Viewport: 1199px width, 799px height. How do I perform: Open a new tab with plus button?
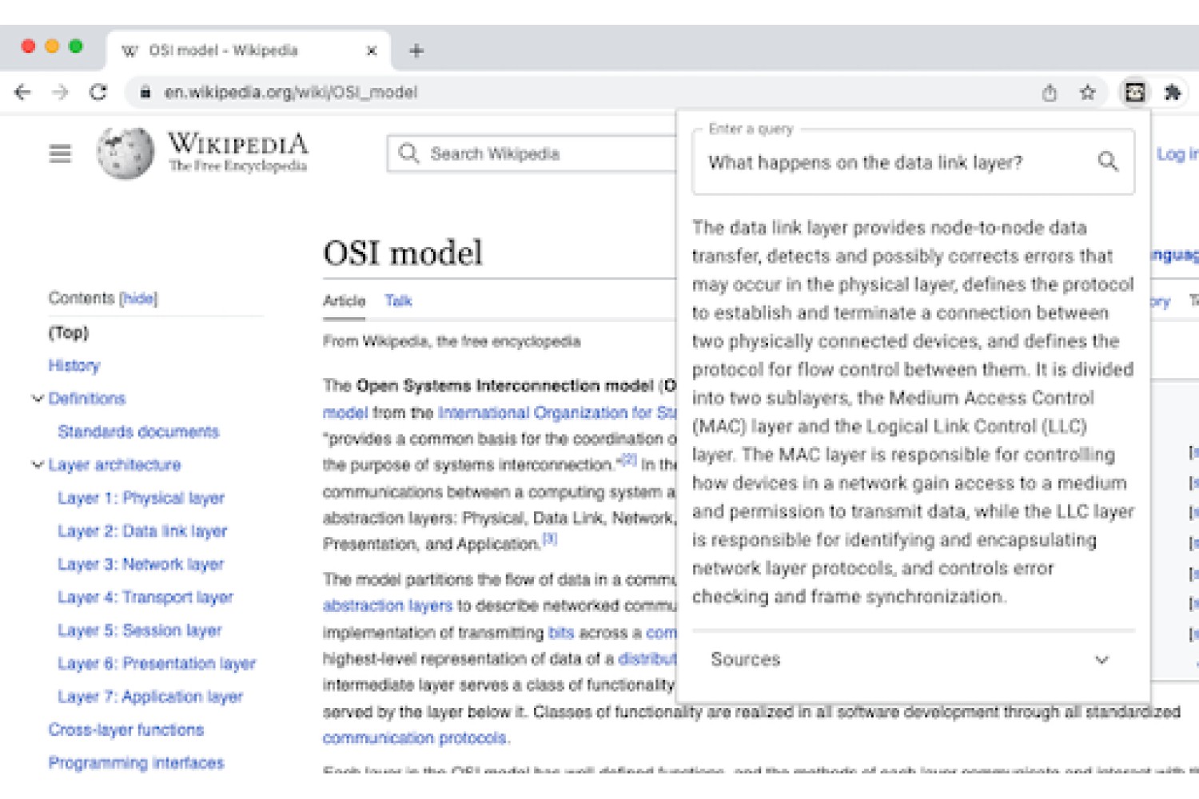(416, 50)
